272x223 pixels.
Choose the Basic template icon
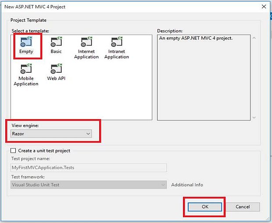pos(56,42)
